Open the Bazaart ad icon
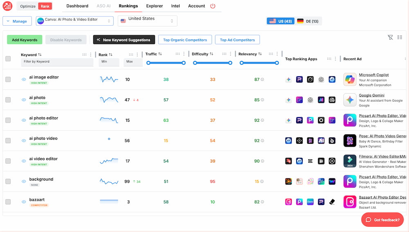 [x=350, y=202]
